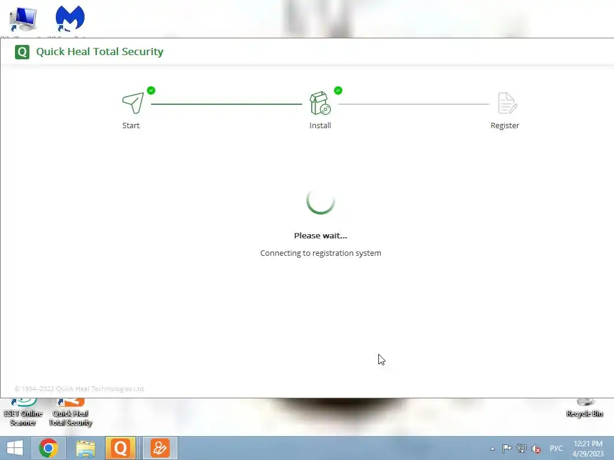Click the Install step box icon

click(320, 103)
